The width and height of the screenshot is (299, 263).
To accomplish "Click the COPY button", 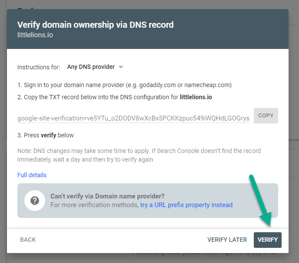I will coord(266,116).
